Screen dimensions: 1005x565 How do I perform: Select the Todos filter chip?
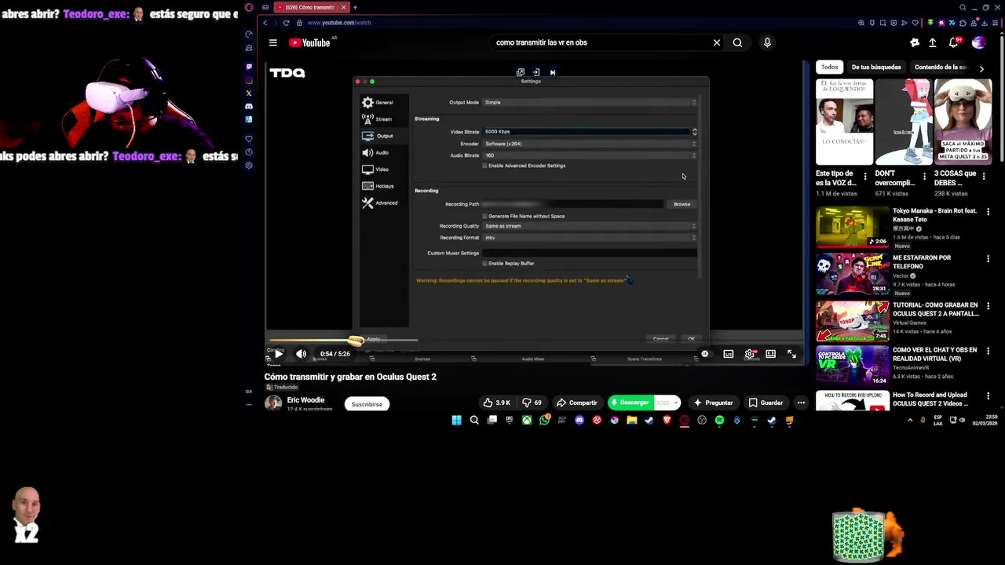tap(829, 67)
